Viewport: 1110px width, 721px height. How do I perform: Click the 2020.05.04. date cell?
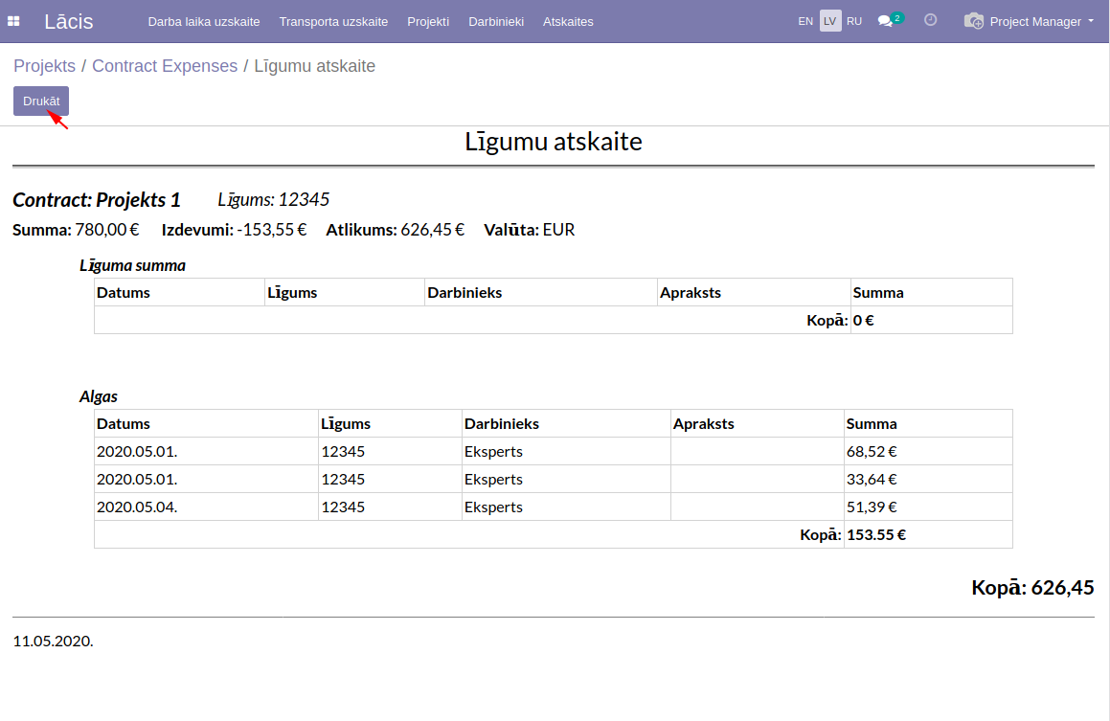pyautogui.click(x=137, y=507)
